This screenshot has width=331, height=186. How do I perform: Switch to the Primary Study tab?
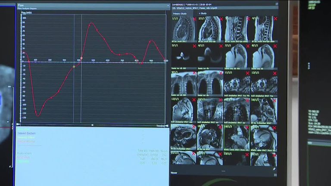[180, 13]
